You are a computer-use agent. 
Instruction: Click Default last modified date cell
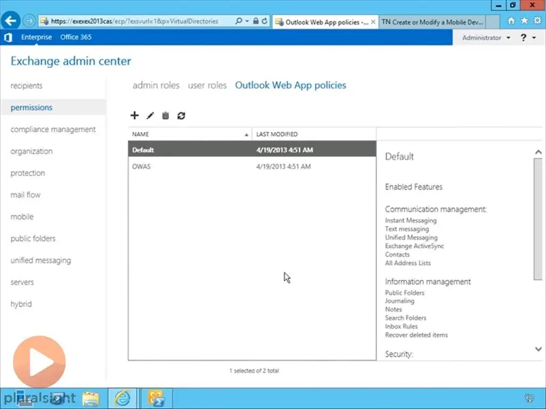pyautogui.click(x=285, y=150)
